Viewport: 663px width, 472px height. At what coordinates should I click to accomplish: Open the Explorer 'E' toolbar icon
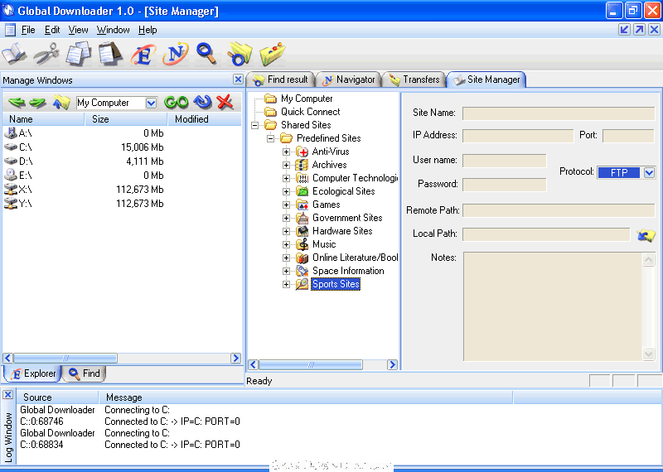(x=143, y=54)
